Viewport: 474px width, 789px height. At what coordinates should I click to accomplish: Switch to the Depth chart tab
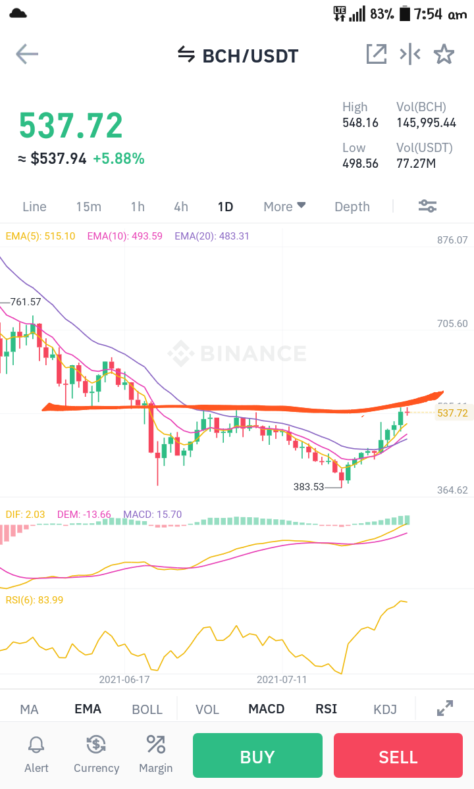(352, 207)
